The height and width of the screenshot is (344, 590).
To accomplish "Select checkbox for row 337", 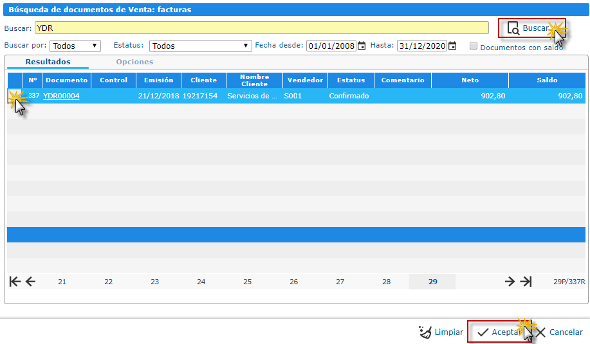I will [14, 96].
